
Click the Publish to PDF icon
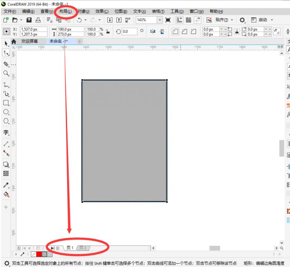pos(128,20)
